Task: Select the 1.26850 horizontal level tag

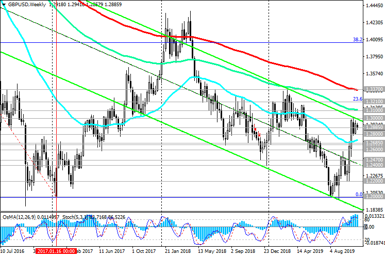Action: coord(374,143)
